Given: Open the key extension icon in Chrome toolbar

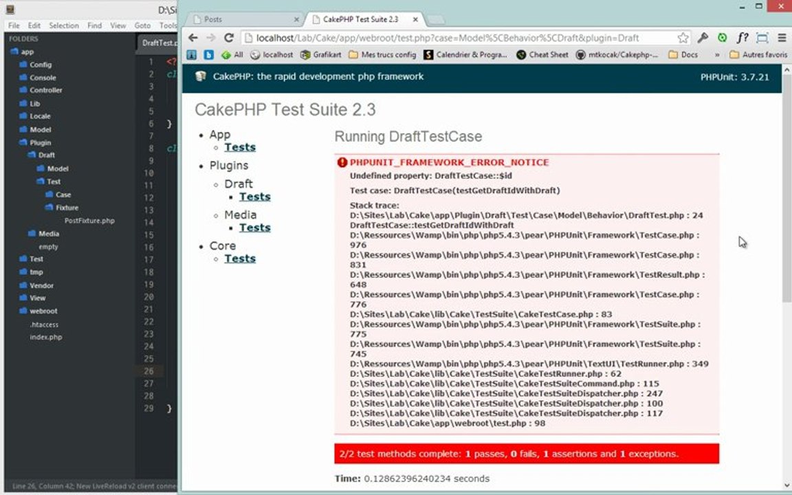Looking at the screenshot, I should pyautogui.click(x=703, y=38).
